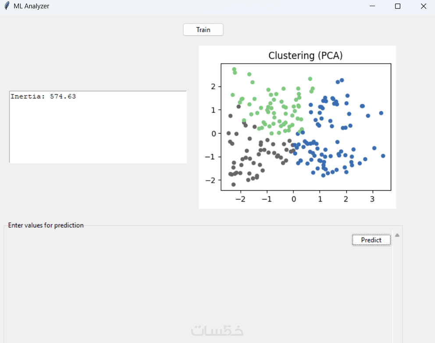Screen dimensions: 435x343
Task: Maximize the ML Analyzer window
Action: 398,6
